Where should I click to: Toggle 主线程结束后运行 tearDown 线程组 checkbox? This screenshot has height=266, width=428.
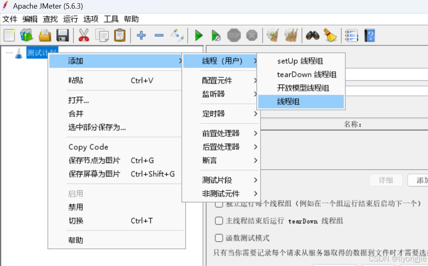[x=219, y=221]
